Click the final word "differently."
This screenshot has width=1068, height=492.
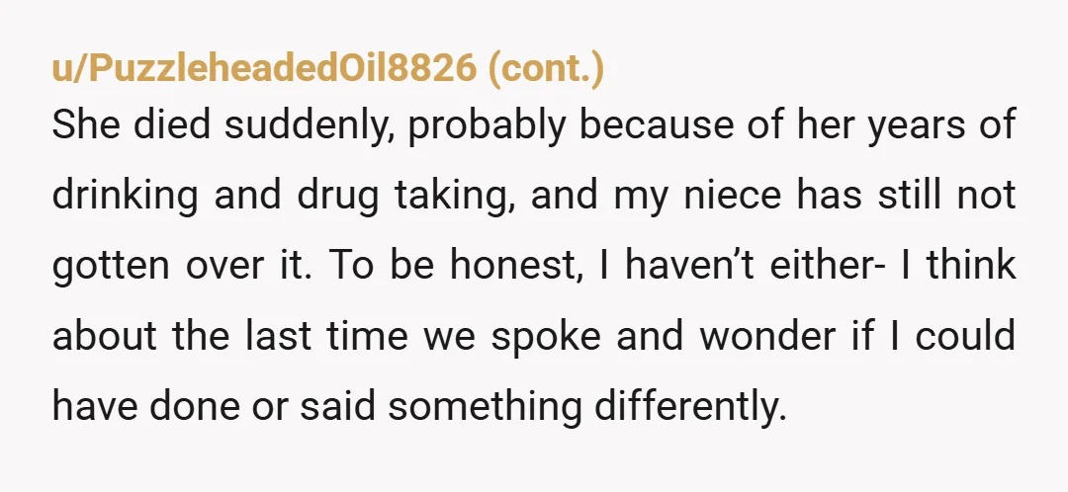click(x=691, y=406)
